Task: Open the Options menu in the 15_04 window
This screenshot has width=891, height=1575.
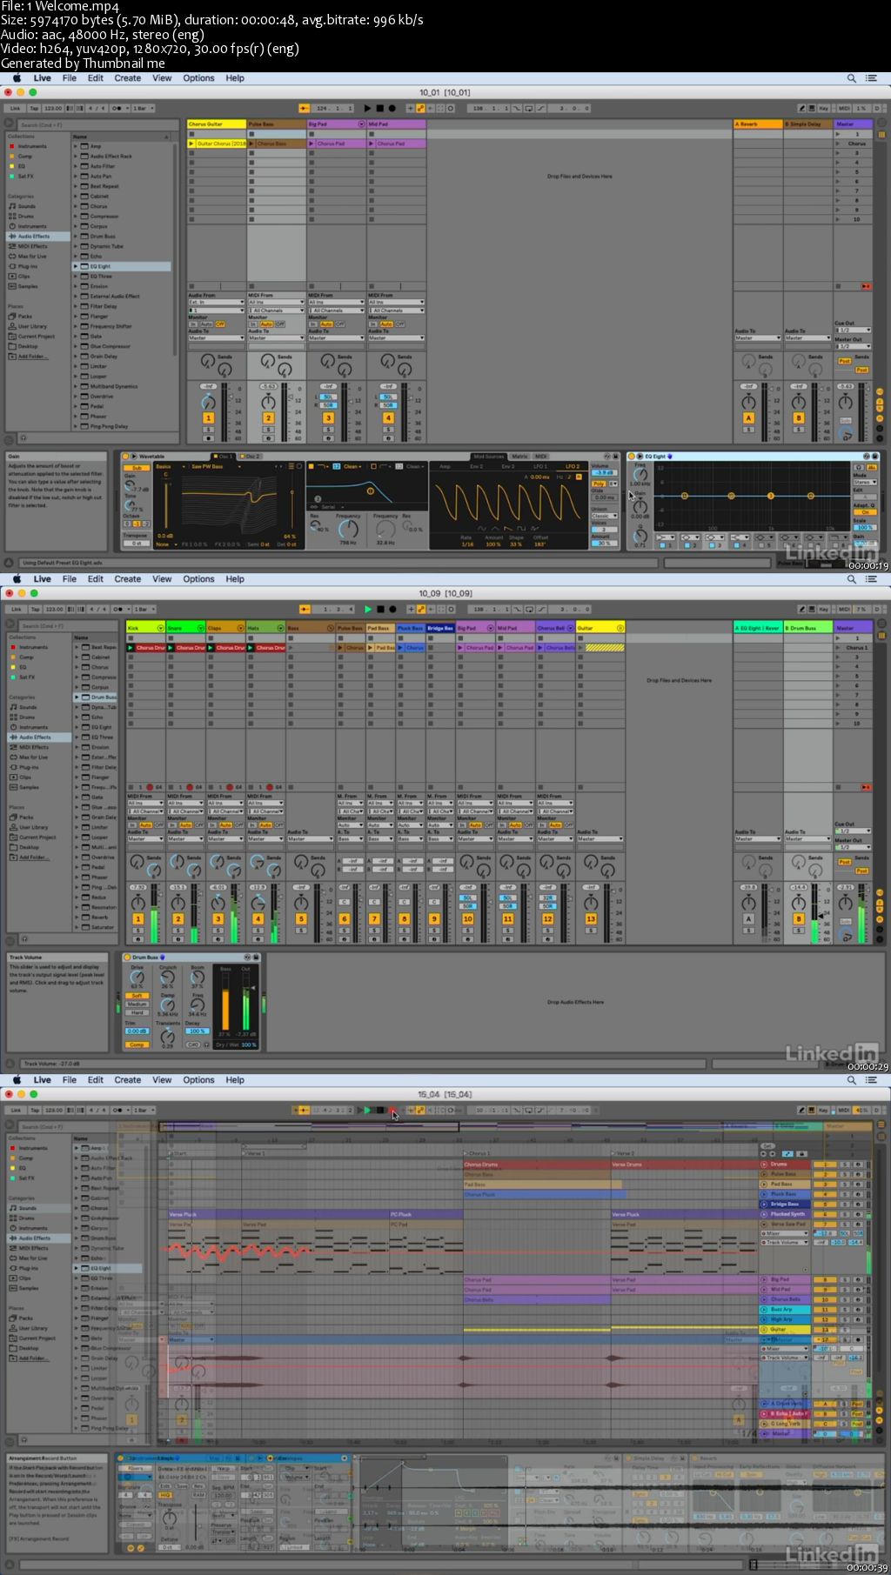Action: click(198, 1080)
